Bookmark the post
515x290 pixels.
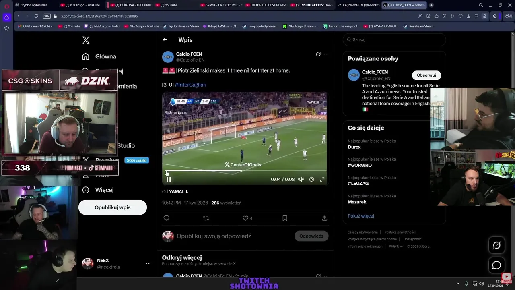(x=285, y=218)
